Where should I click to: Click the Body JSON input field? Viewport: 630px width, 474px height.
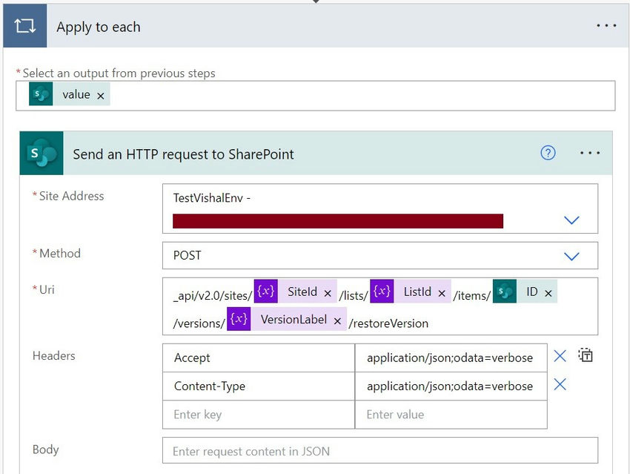(380, 451)
